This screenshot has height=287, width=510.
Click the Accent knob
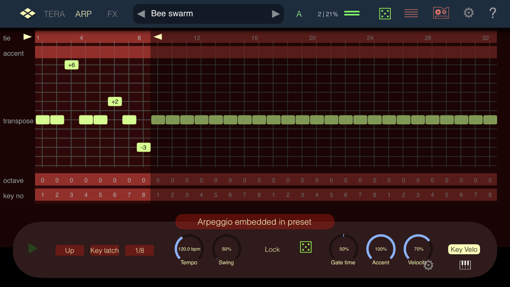tap(381, 249)
